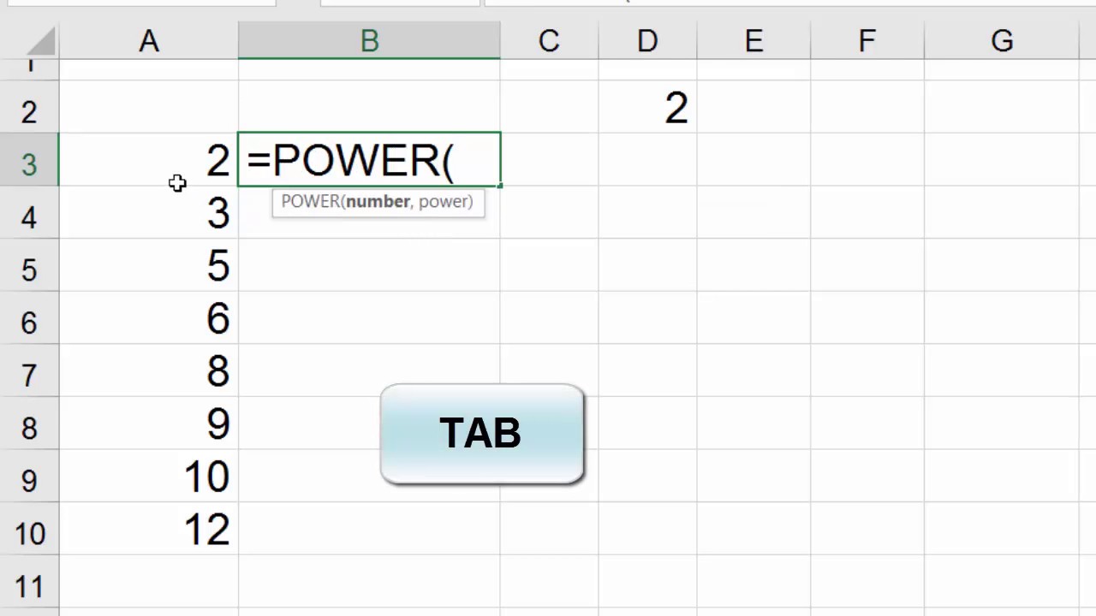Image resolution: width=1096 pixels, height=616 pixels.
Task: Click the power argument in tooltip
Action: click(x=442, y=202)
